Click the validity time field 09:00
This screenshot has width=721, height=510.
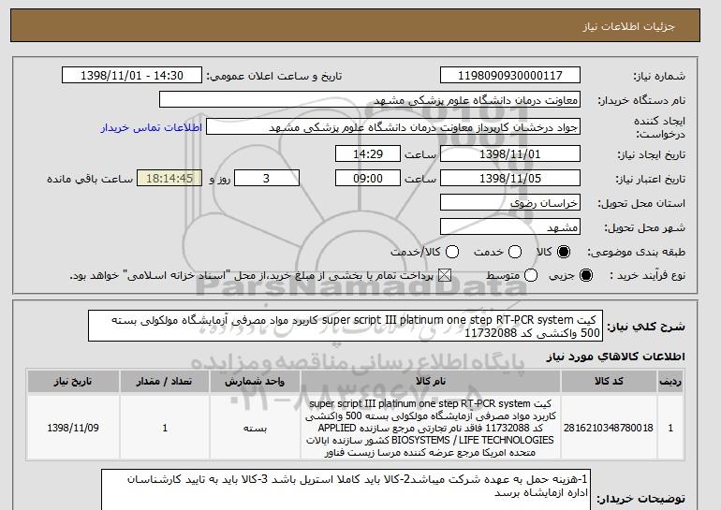point(368,179)
